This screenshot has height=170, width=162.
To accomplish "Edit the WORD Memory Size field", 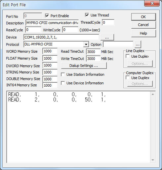I will 50,51.
